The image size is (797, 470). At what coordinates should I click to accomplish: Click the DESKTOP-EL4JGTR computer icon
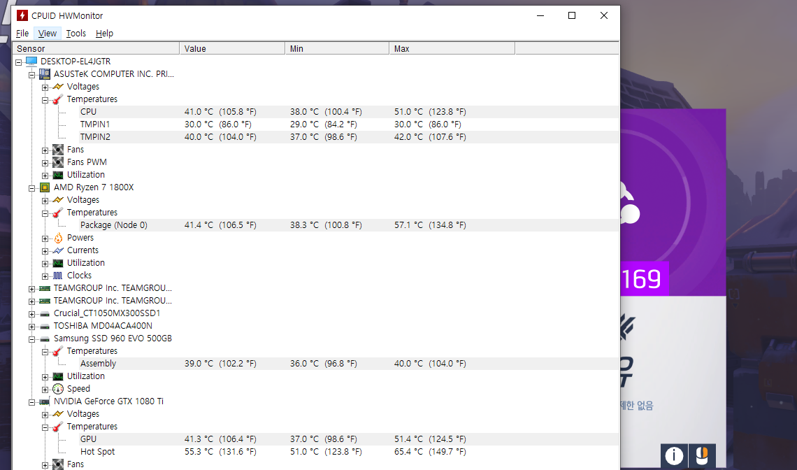(31, 61)
